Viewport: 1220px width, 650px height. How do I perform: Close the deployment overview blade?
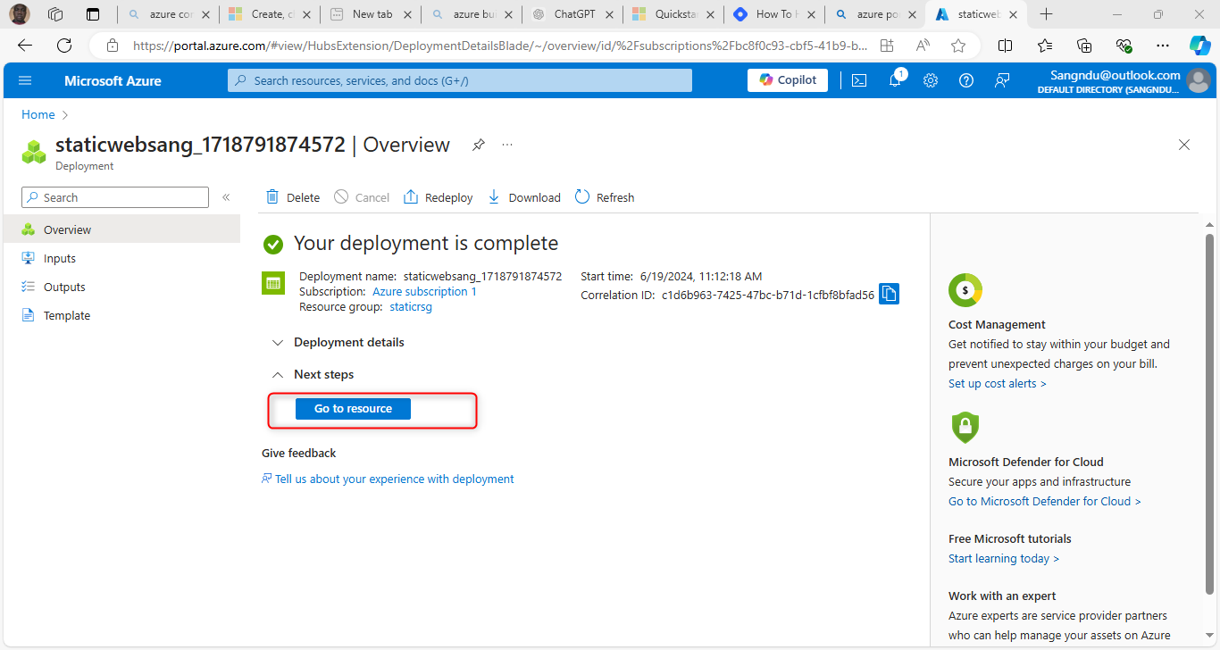point(1184,145)
